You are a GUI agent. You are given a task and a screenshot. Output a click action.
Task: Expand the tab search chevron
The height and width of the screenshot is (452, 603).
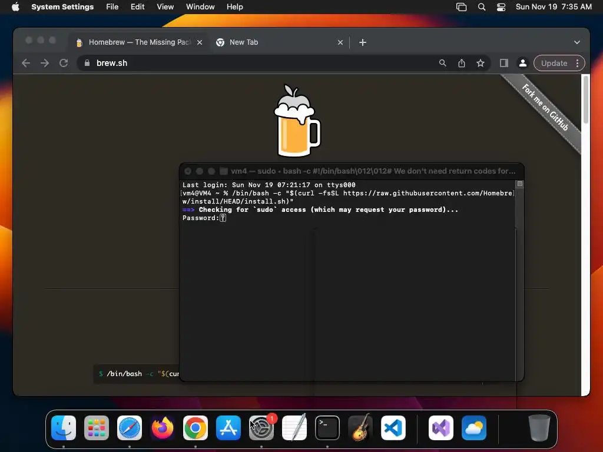[577, 42]
